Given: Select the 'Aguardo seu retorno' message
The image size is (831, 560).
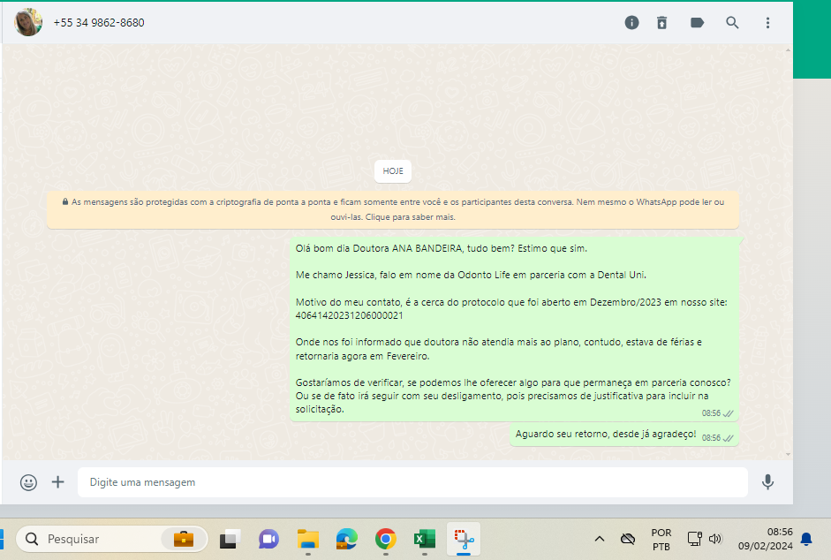Looking at the screenshot, I should pyautogui.click(x=624, y=435).
